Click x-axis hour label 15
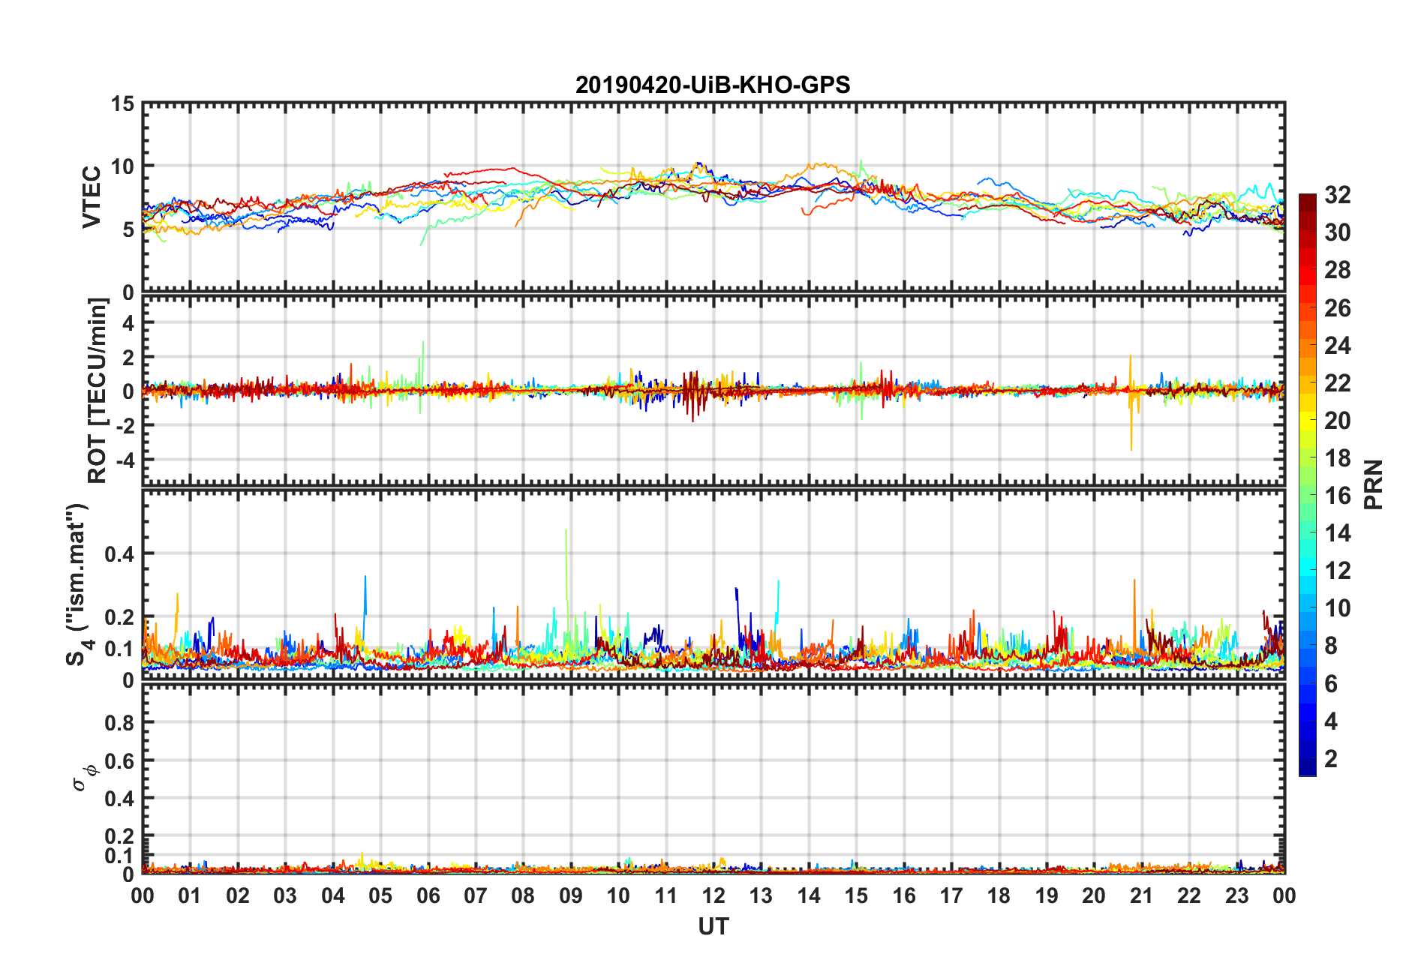This screenshot has width=1427, height=969. 856,895
